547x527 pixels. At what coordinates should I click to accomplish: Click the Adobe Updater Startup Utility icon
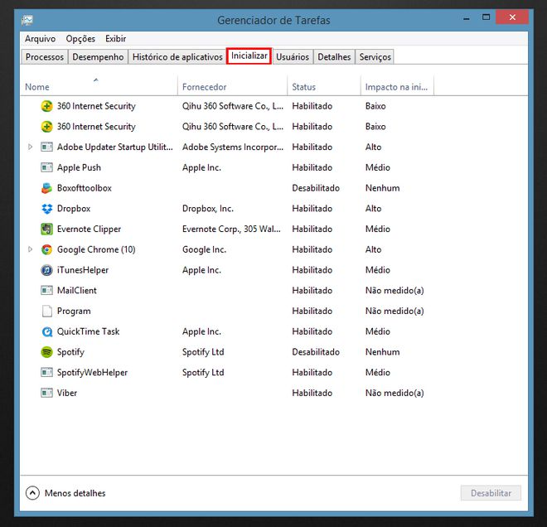[x=46, y=147]
